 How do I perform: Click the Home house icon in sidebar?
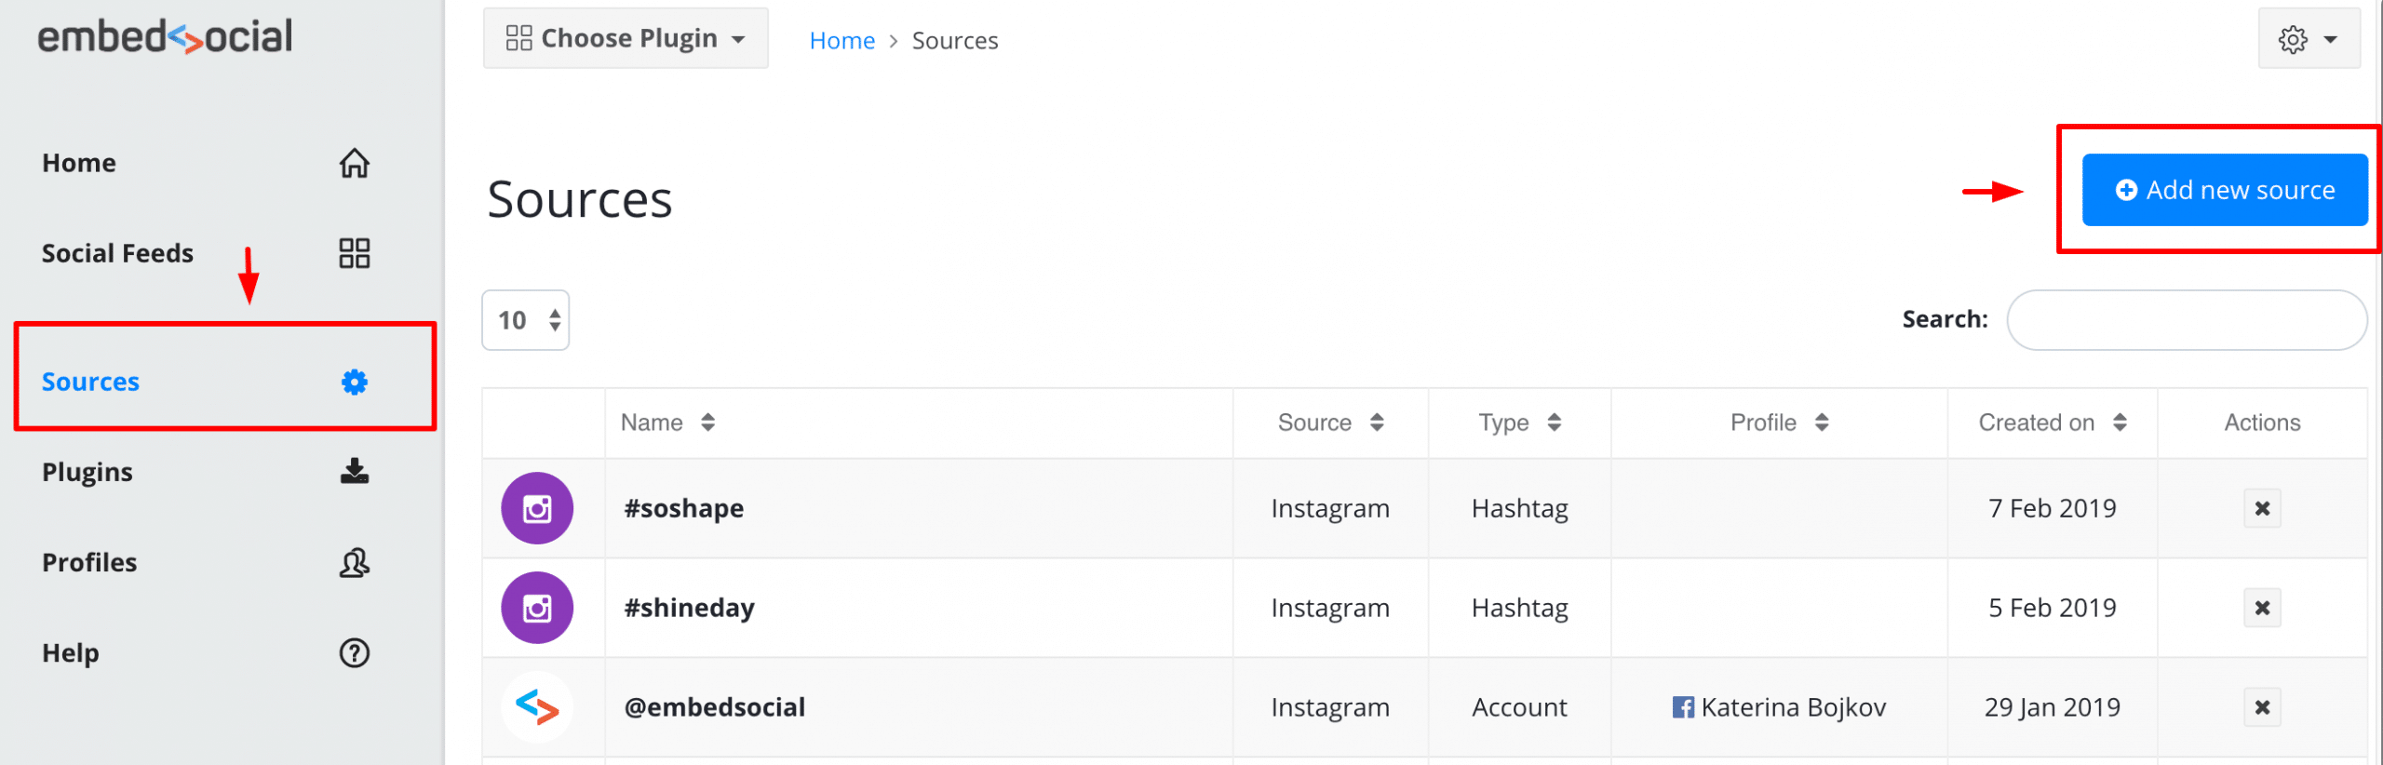click(x=354, y=163)
